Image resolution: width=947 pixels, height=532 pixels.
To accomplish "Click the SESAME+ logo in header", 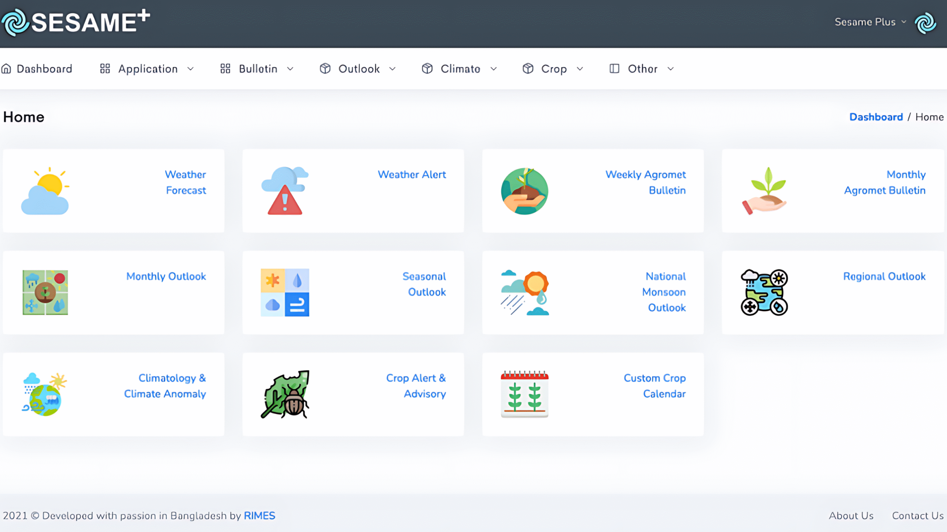I will tap(76, 22).
